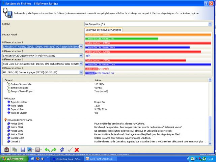This screenshot has width=216, height=162.
Task: Click the Temps d'Accès Moyen magnifier icon
Action: 9,91
